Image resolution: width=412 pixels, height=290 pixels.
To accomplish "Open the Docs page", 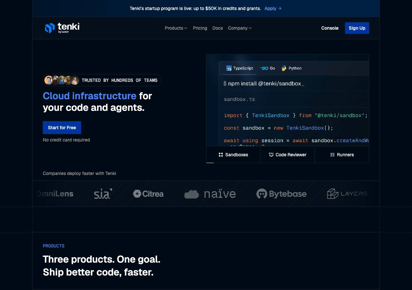I will [x=218, y=28].
